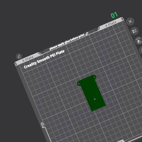Click the pencil edit plate name icon
This screenshot has height=142, width=142.
point(19,56)
